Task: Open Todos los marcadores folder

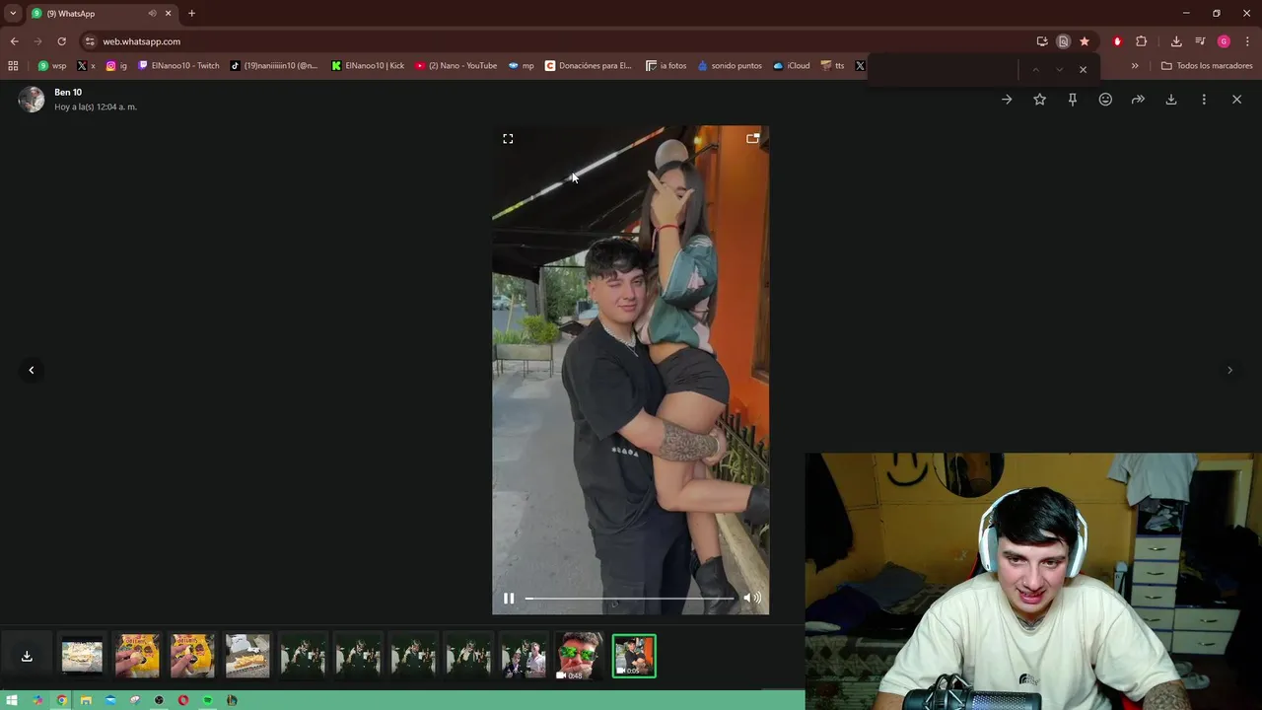Action: tap(1207, 66)
